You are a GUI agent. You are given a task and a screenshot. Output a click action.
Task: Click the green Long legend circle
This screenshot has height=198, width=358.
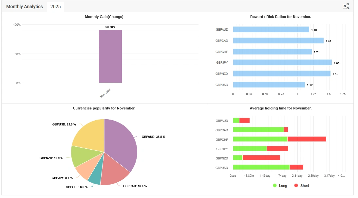click(275, 186)
